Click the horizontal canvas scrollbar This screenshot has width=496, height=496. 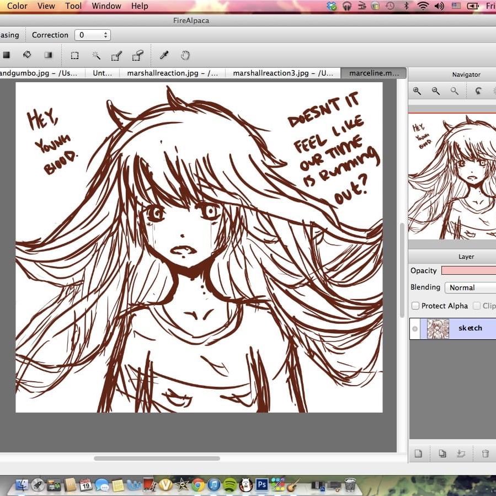[x=157, y=458]
